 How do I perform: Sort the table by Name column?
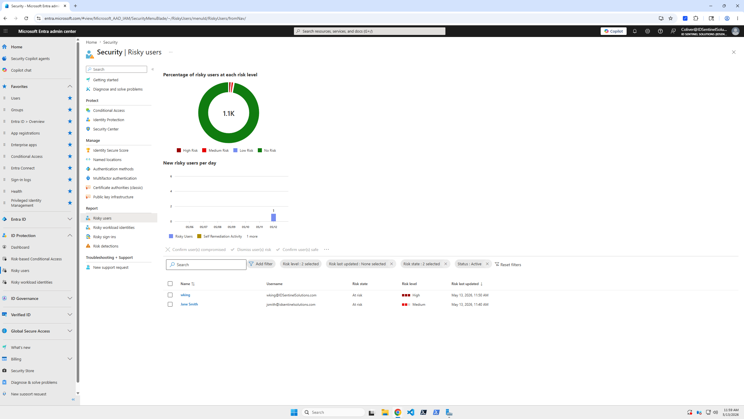pos(188,284)
